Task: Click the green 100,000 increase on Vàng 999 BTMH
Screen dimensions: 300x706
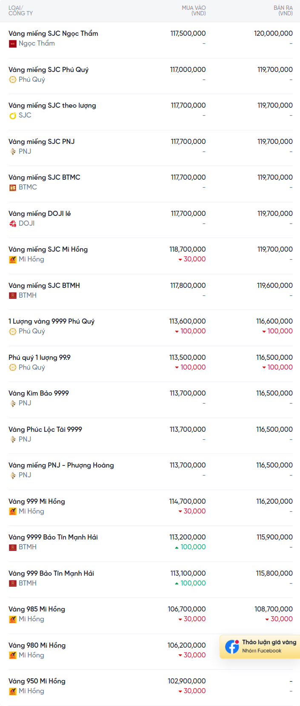Action: point(190,583)
